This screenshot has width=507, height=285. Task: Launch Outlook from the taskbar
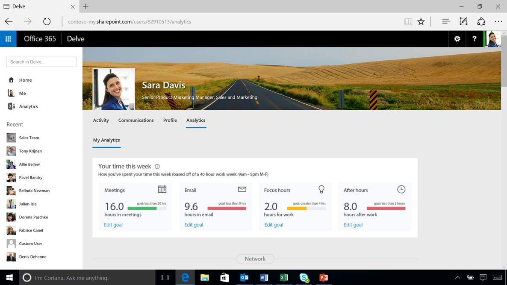pos(244,277)
